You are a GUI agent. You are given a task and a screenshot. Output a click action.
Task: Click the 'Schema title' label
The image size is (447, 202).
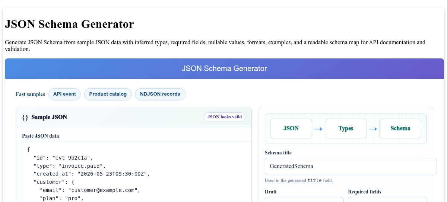[278, 153]
